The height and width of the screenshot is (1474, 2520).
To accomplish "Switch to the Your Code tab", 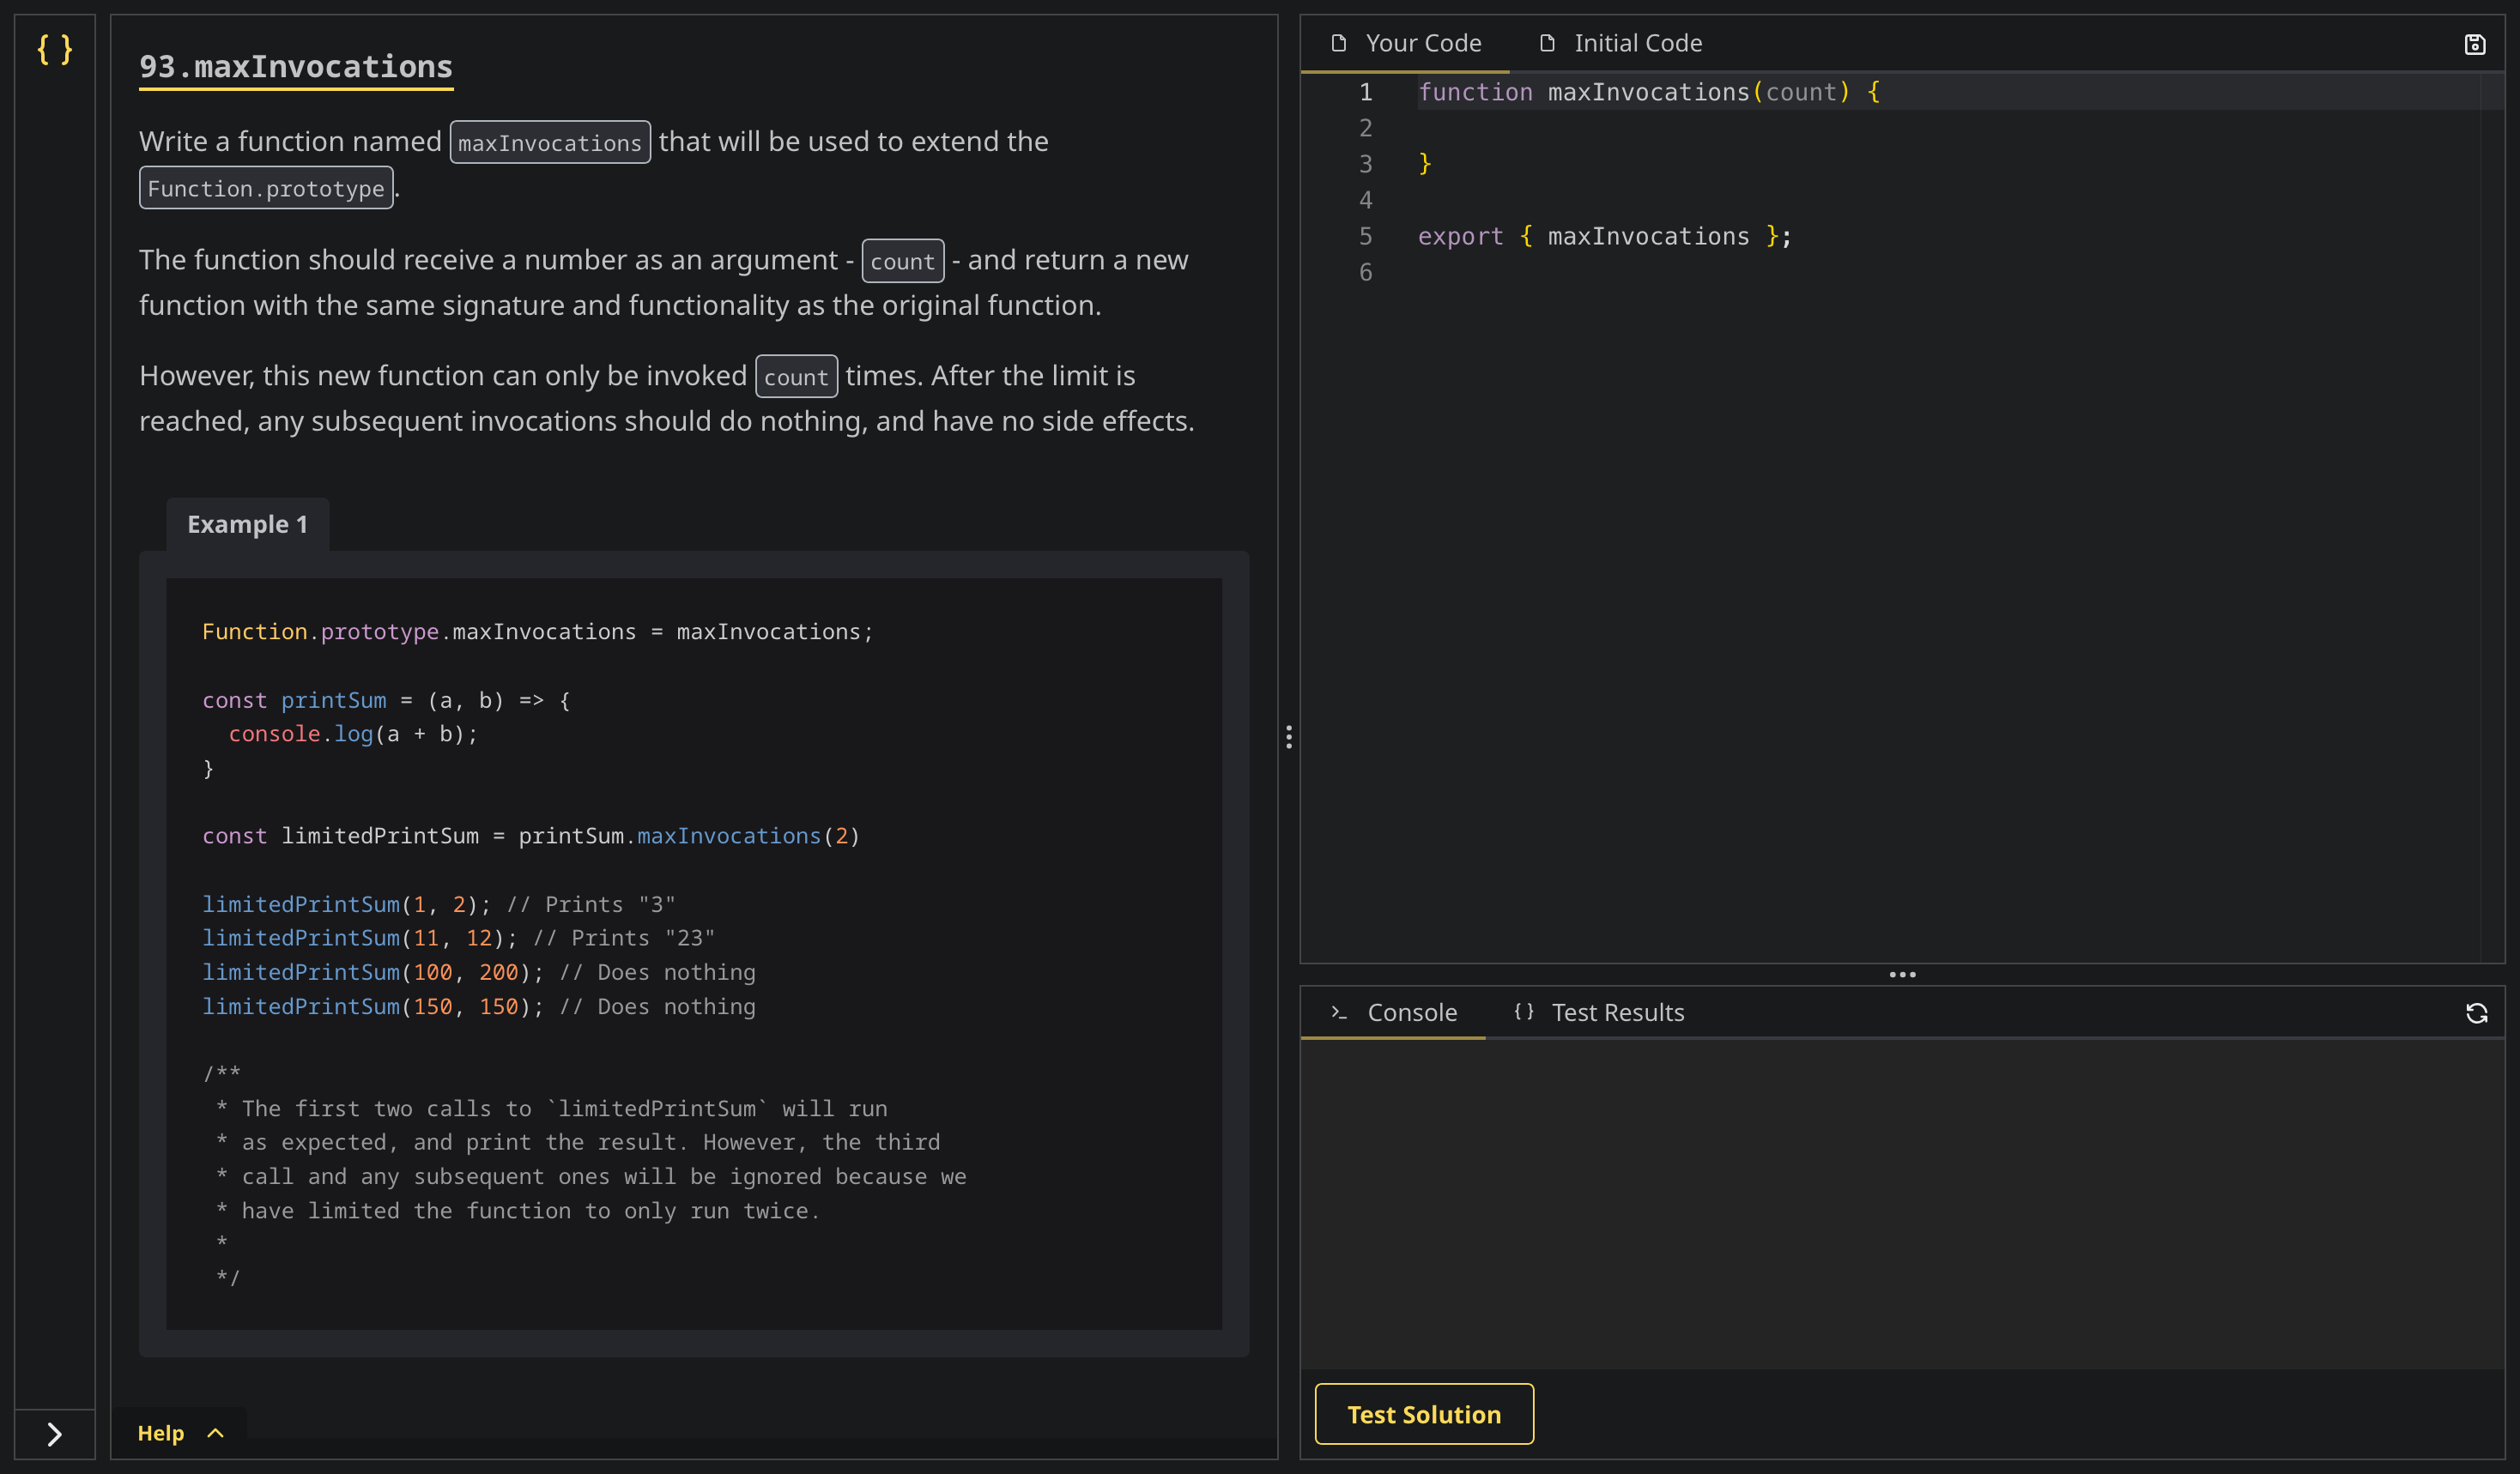I will 1406,43.
